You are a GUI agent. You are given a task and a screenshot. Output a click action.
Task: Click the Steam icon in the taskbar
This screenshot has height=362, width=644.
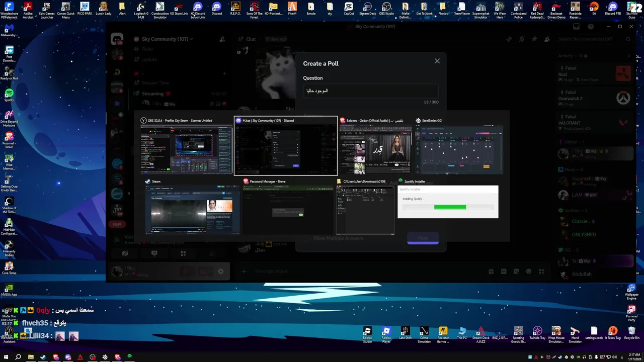pyautogui.click(x=43, y=357)
